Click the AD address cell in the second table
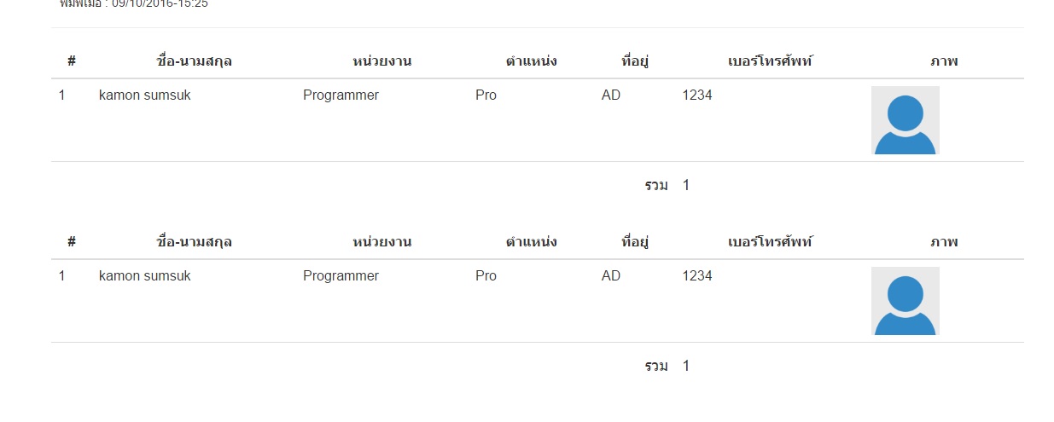This screenshot has width=1054, height=422. coord(611,276)
